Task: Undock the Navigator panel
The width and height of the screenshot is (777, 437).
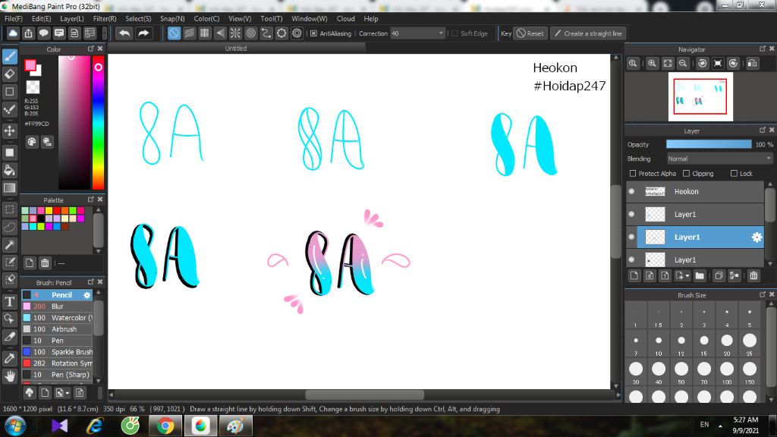Action: click(x=762, y=49)
